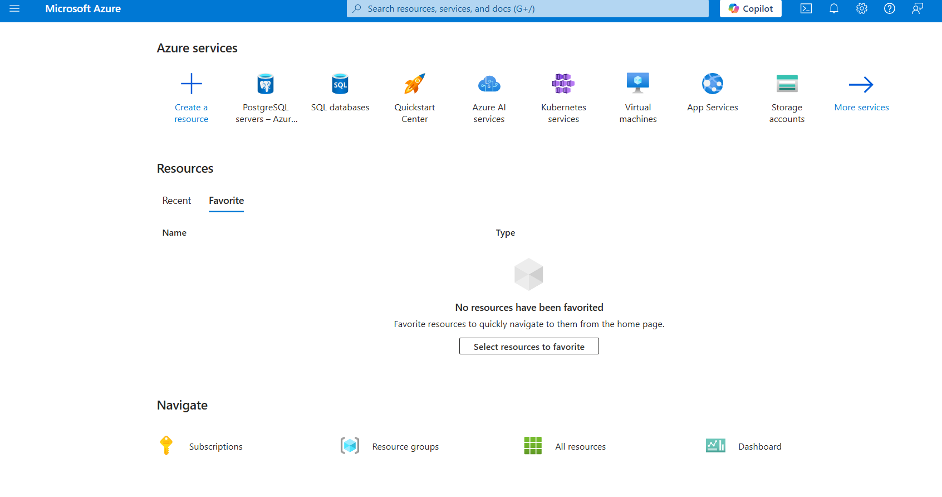Image resolution: width=942 pixels, height=497 pixels.
Task: Select the Favorite tab
Action: [x=227, y=201]
